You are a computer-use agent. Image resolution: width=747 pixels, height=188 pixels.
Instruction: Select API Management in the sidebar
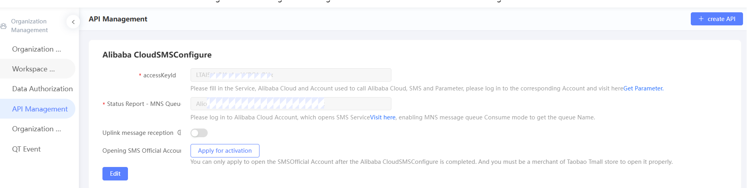(40, 109)
